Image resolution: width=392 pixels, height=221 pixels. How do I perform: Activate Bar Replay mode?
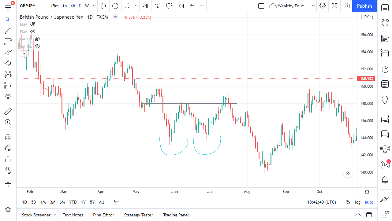tap(181, 6)
